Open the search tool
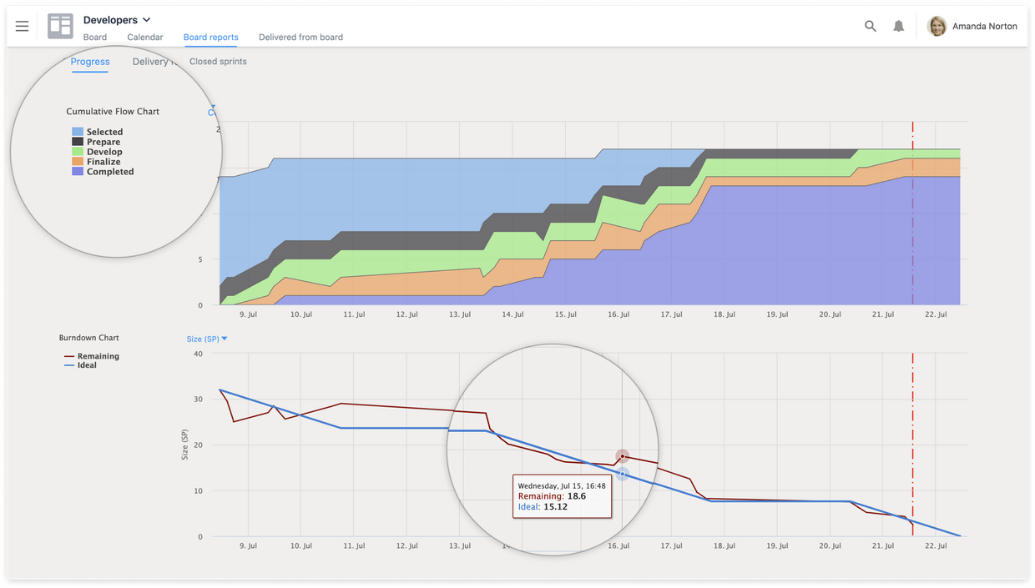Image resolution: width=1035 pixels, height=588 pixels. 870,26
